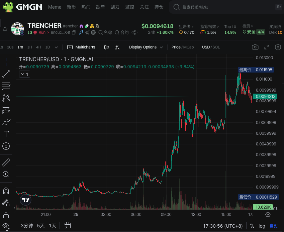
Task: Collapse the indicator legend toggle '1'
Action: coord(25,74)
